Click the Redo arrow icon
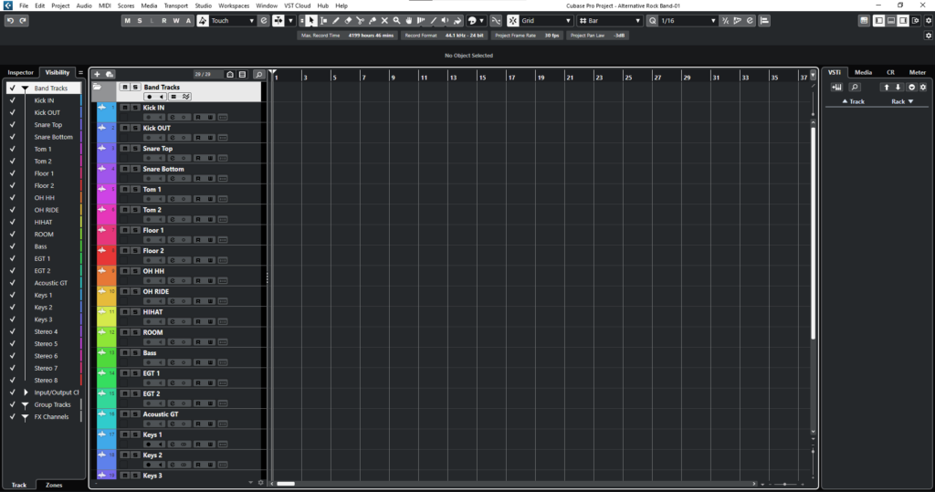 tap(23, 21)
